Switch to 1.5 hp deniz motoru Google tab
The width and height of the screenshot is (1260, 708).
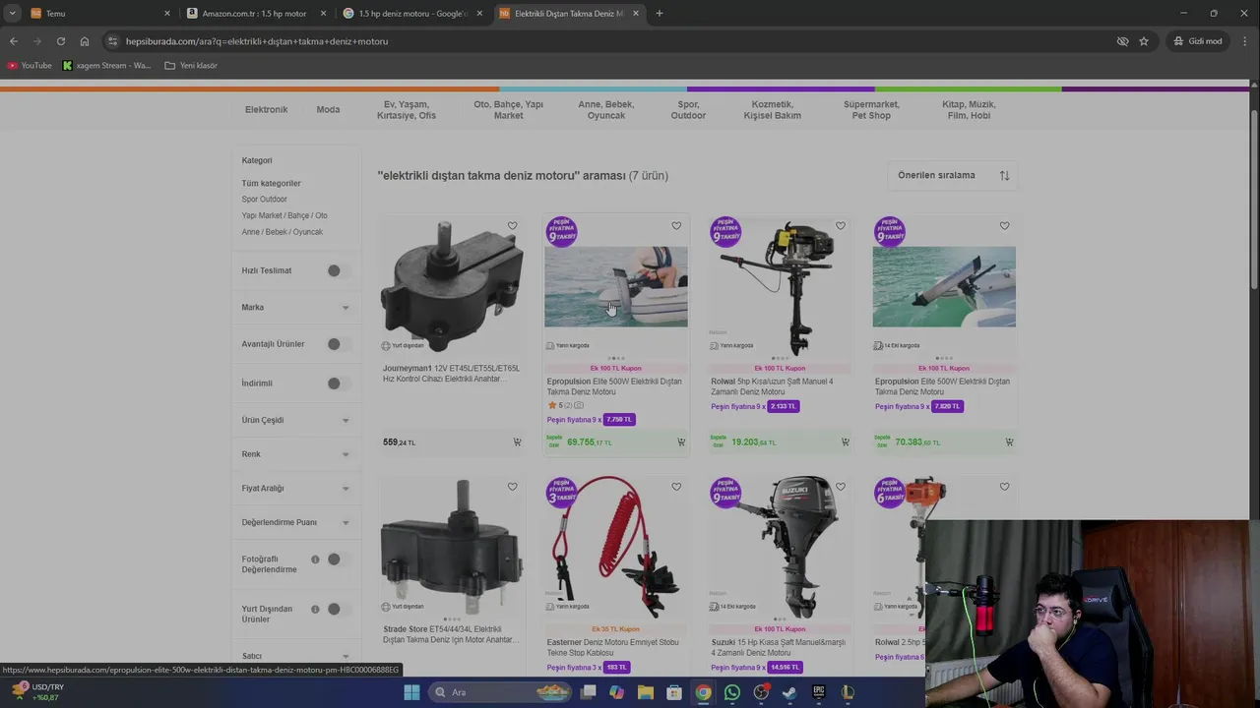[411, 14]
